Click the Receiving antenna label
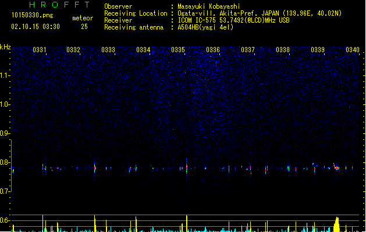Screen dimensions: 366x232 pos(134,27)
